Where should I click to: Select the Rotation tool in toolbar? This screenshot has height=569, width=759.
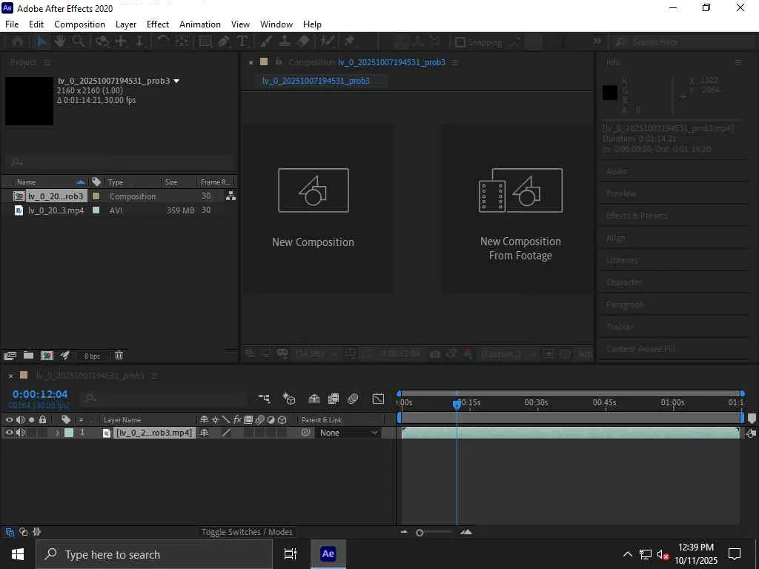(x=163, y=42)
